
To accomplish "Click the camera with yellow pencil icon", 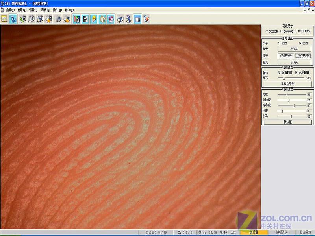I will click(48, 19).
